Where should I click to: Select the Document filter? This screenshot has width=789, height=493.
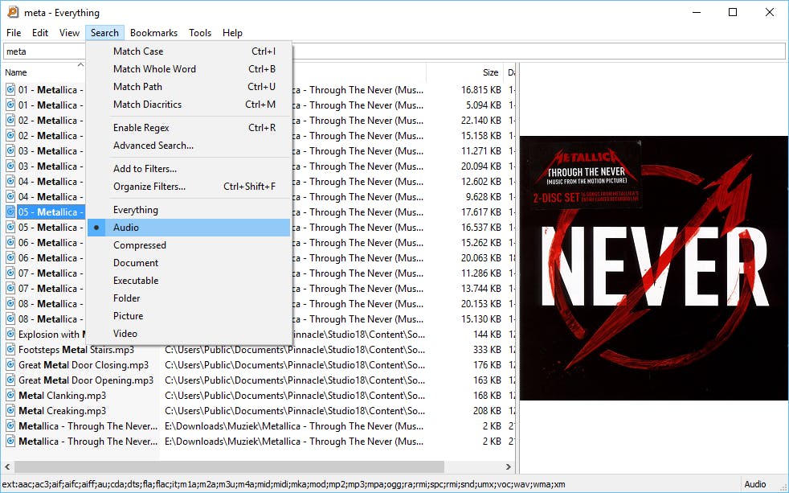point(189,263)
